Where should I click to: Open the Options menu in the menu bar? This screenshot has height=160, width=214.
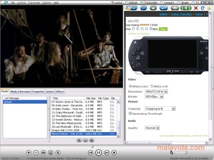coord(47,2)
